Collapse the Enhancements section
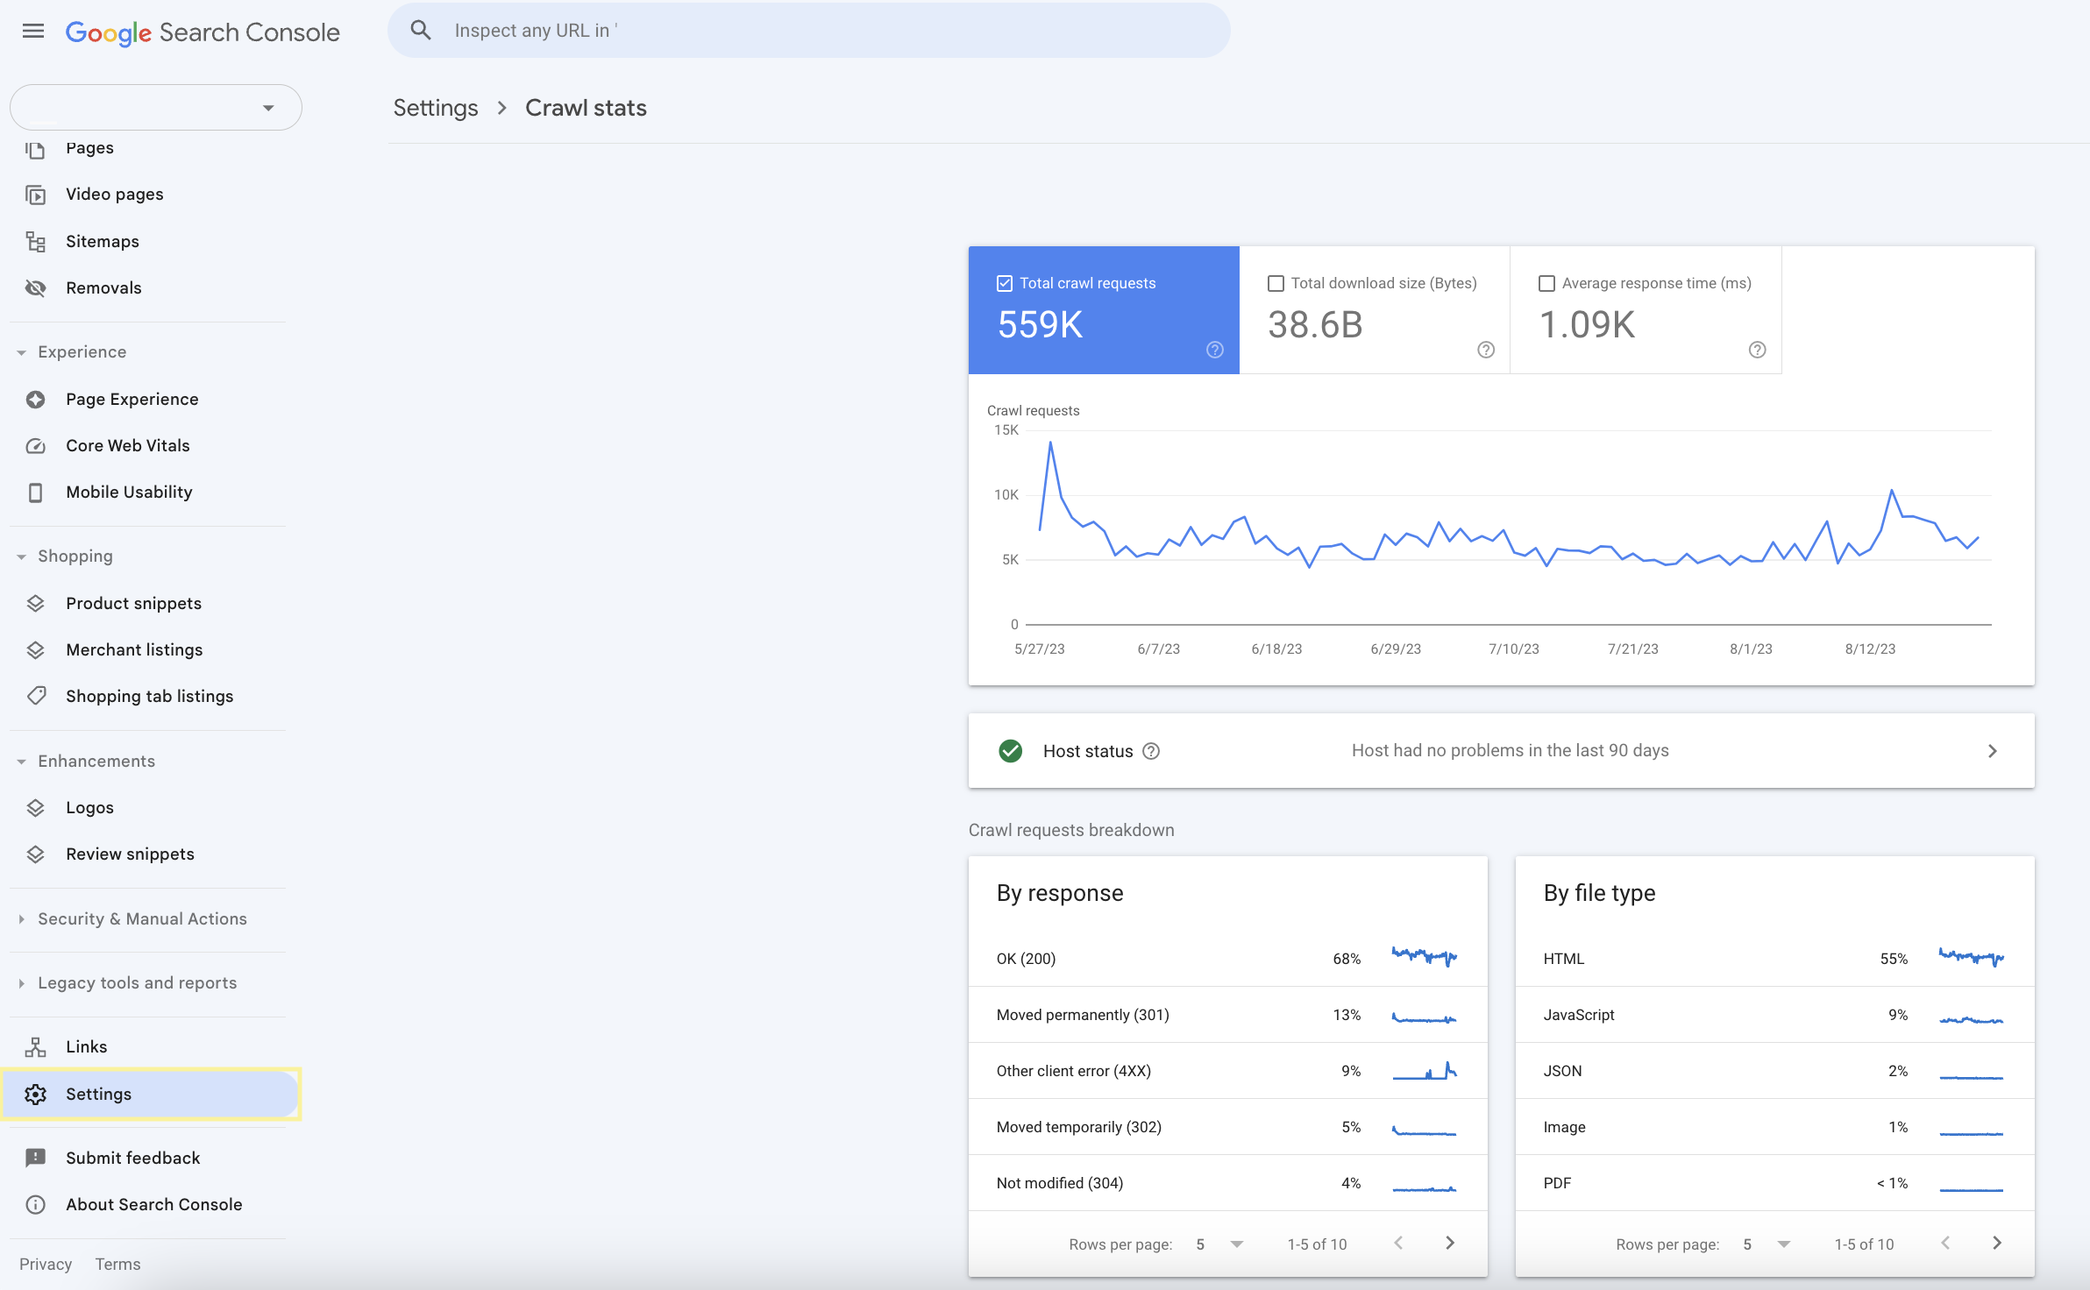The image size is (2090, 1290). click(21, 762)
